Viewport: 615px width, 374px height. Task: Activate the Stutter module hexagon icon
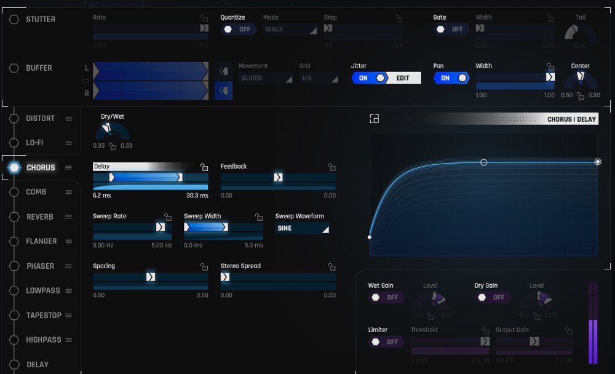14,19
